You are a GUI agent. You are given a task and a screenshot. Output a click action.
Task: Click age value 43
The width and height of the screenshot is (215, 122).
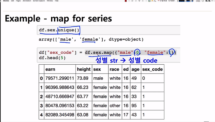(x=134, y=115)
